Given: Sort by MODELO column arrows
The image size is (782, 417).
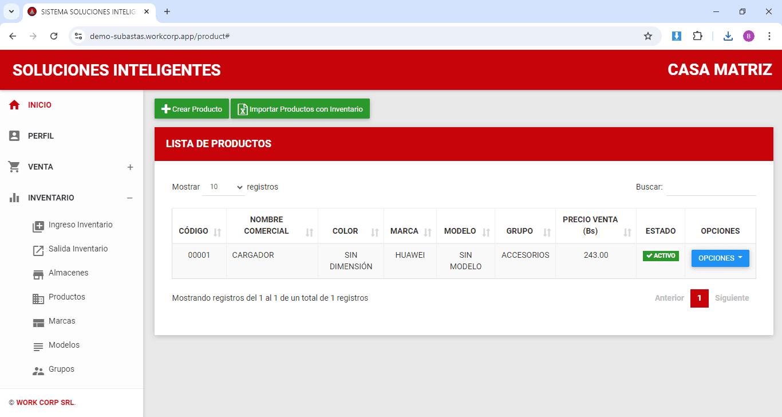Looking at the screenshot, I should point(486,232).
